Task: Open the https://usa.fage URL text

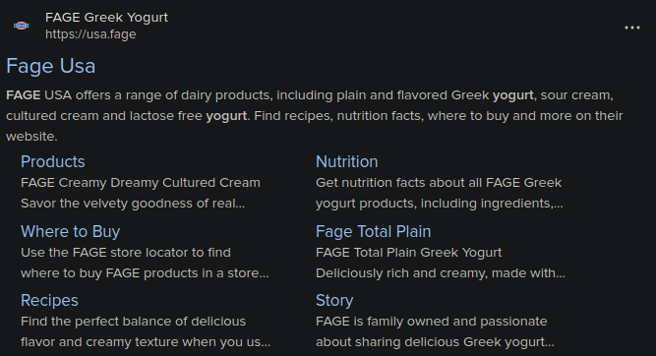Action: pos(90,34)
